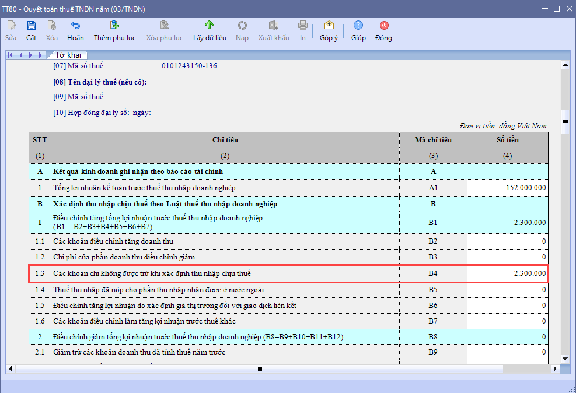Go to last tab navigation arrow

point(40,55)
